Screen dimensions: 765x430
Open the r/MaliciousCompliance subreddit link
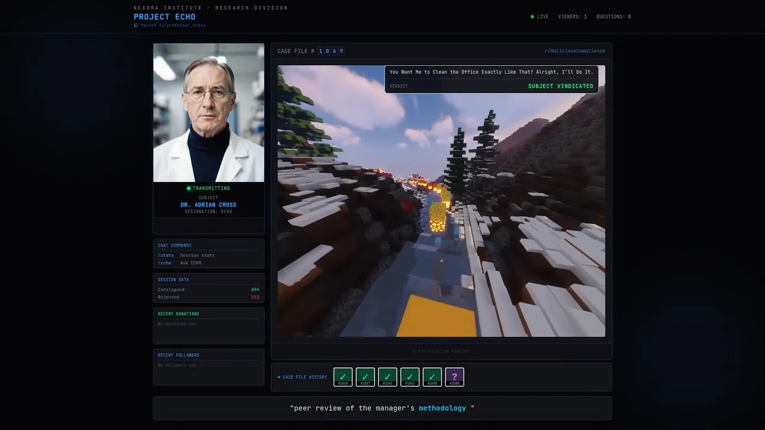[x=574, y=51]
